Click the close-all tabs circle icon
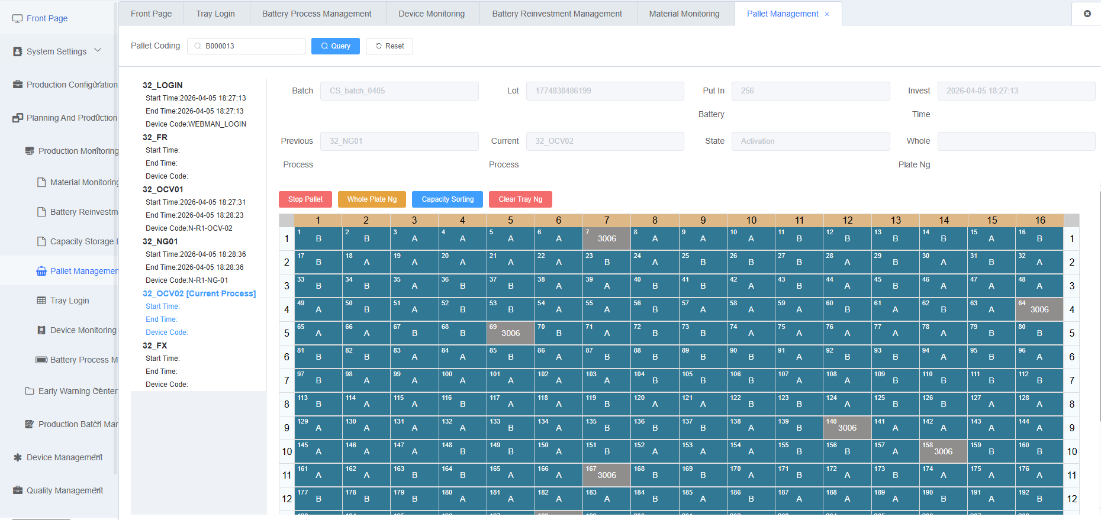The height and width of the screenshot is (520, 1101). (x=1087, y=14)
